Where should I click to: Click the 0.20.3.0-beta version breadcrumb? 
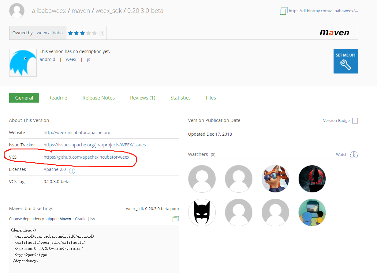[x=145, y=11]
